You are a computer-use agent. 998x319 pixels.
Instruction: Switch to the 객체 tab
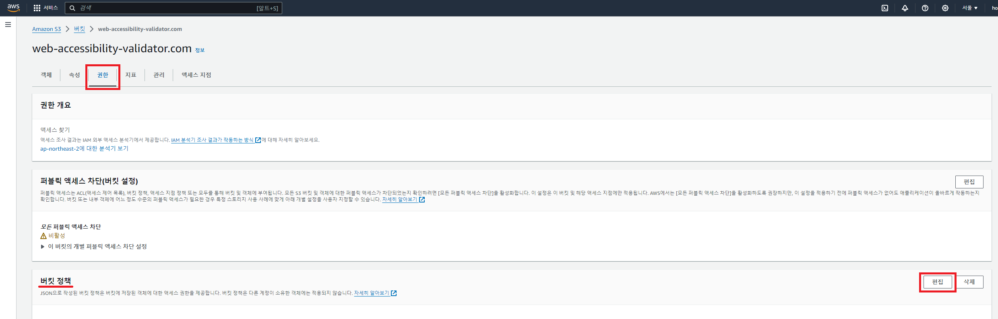point(46,75)
